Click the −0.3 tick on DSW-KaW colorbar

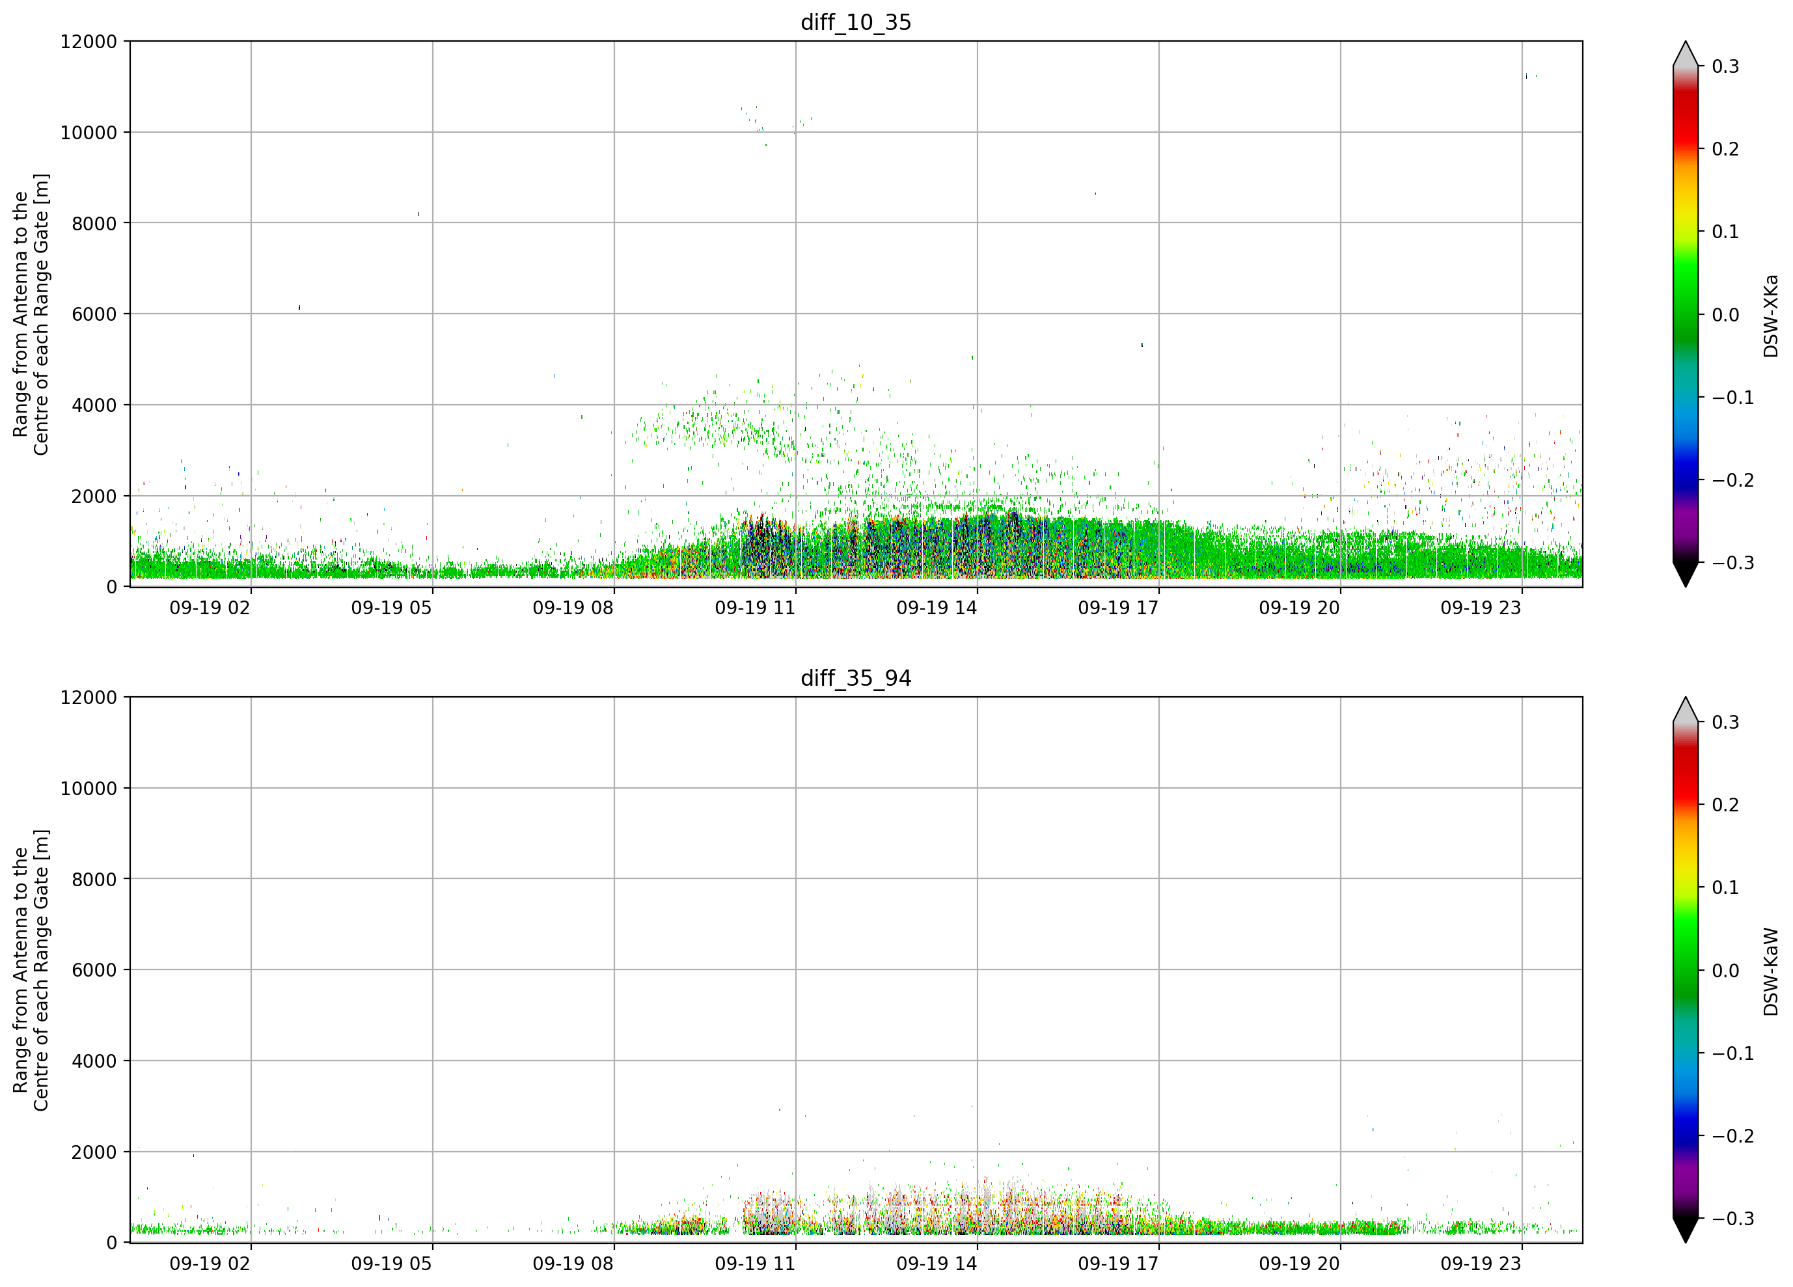point(1732,1218)
